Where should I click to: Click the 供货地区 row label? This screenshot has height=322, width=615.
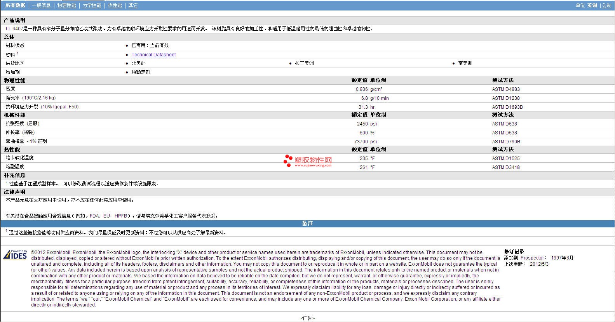coord(15,63)
